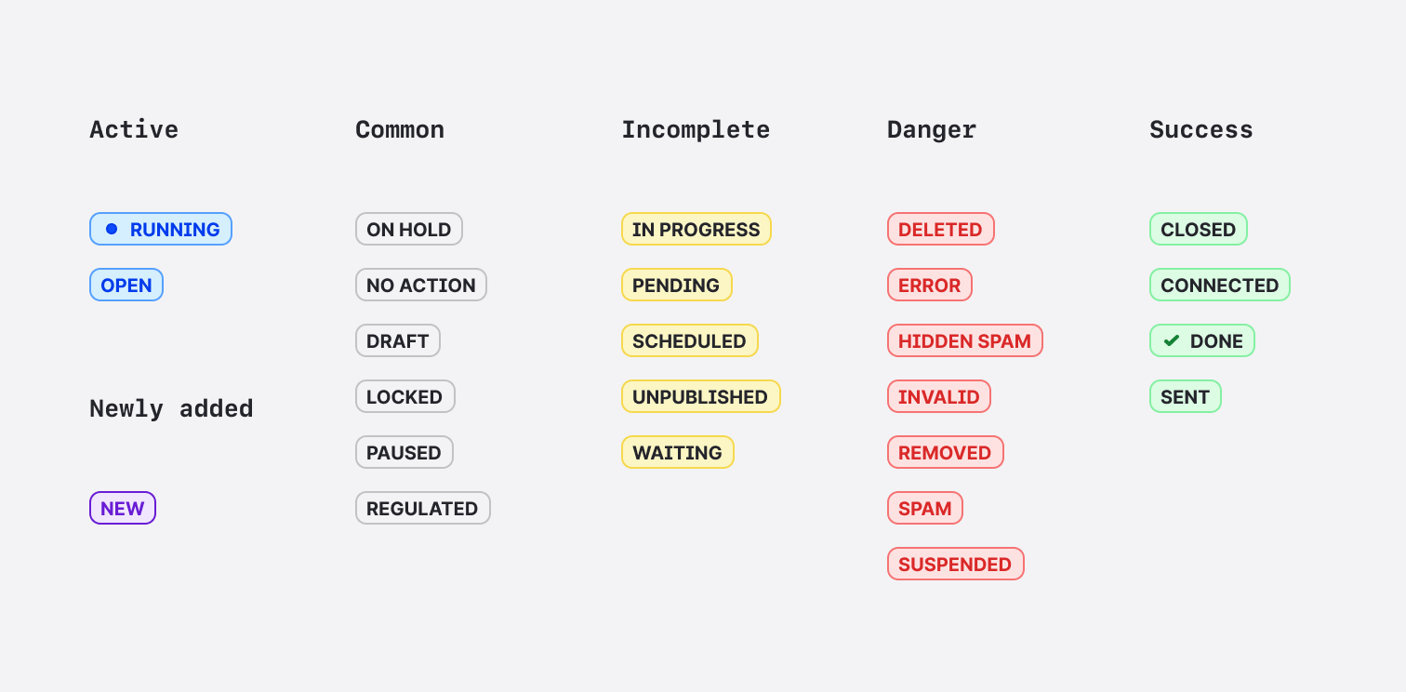Select the SUSPENDED status badge

tap(956, 565)
